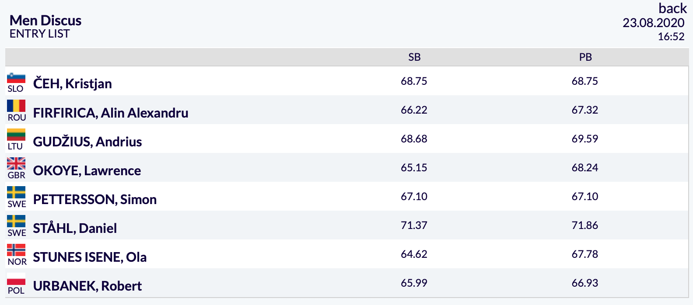Click the Slovenia flag icon

16,77
